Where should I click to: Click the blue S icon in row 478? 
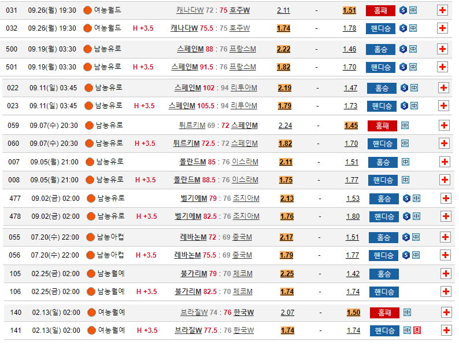pos(407,216)
